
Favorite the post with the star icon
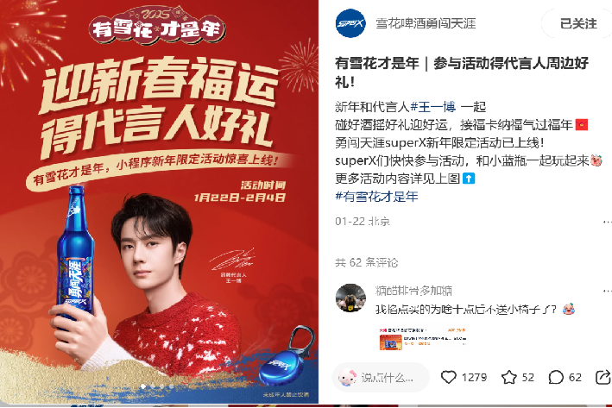(x=509, y=377)
